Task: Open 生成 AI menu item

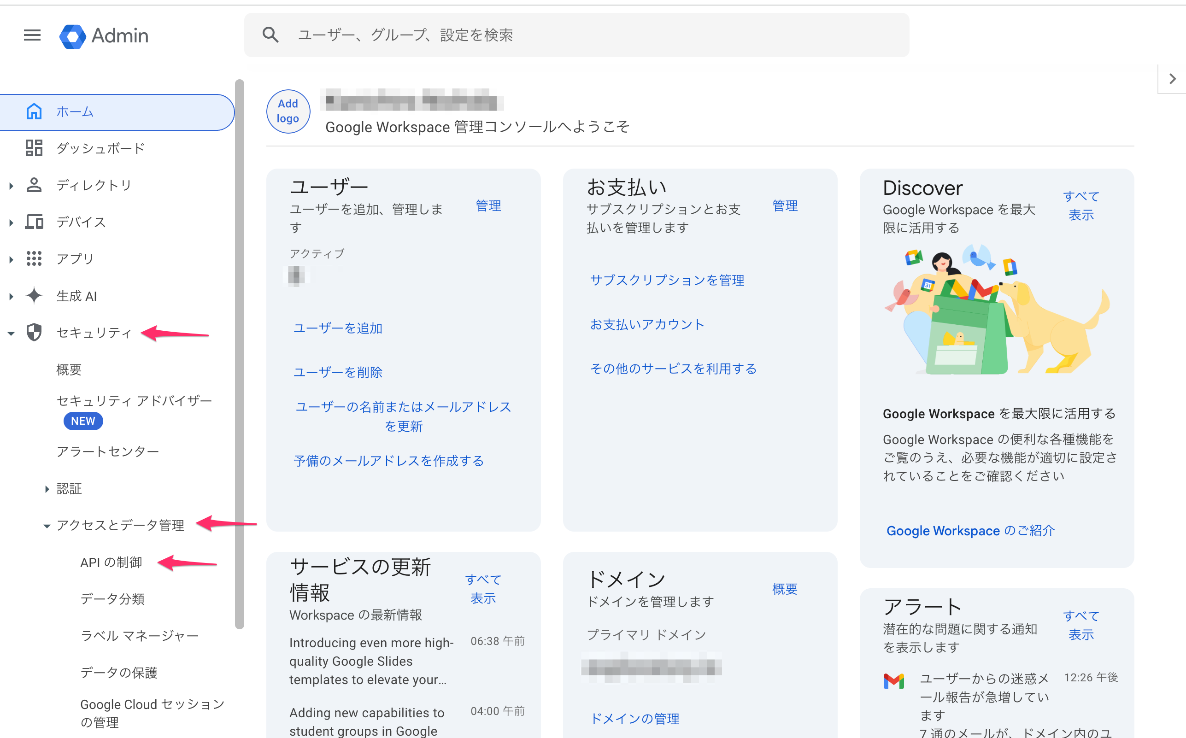Action: 76,296
